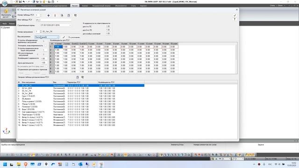The width and height of the screenshot is (299, 168).
Task: Select summary row Снег (равномерно) 1.4 (0.71)
Action: pyautogui.click(x=81, y=112)
